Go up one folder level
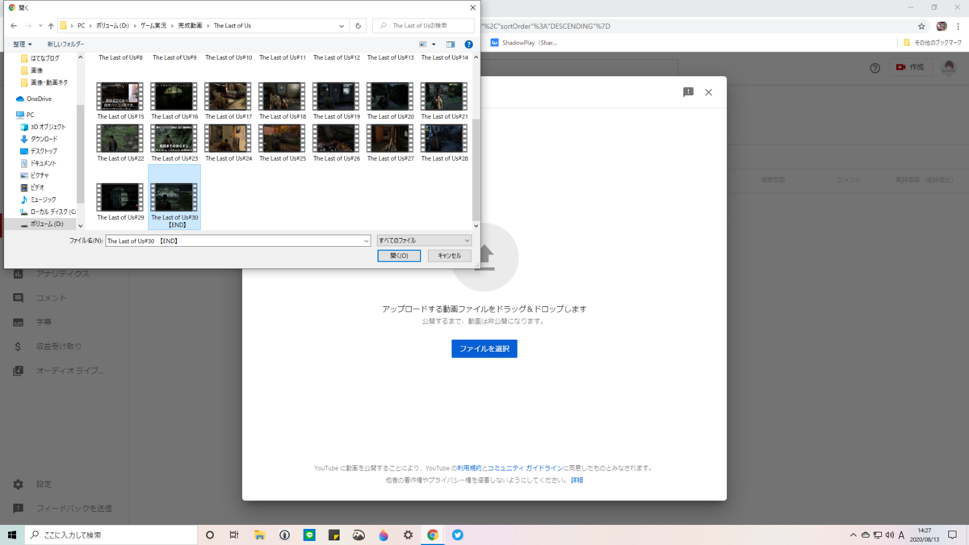 51,26
